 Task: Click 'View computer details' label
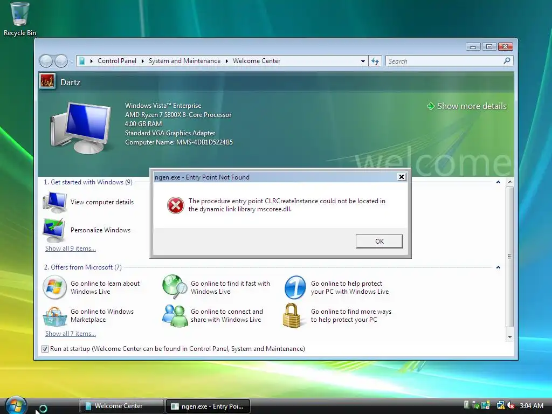[102, 202]
